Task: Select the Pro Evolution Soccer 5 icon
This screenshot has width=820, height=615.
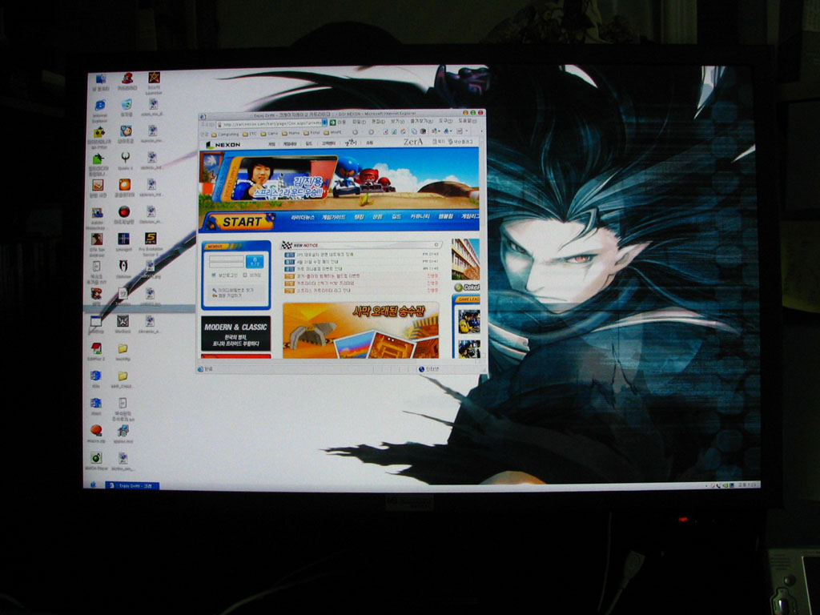Action: click(151, 243)
